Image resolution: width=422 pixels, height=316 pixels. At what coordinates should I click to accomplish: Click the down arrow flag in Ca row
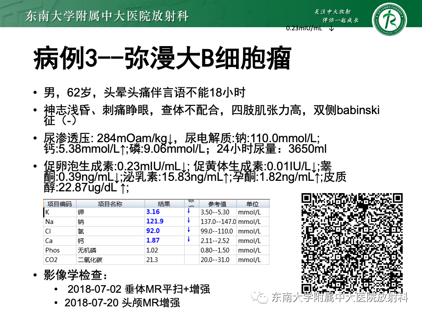point(189,240)
